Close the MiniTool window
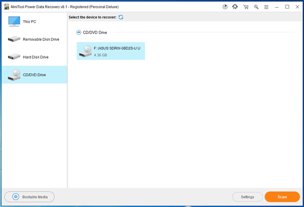The image size is (304, 207). click(x=297, y=7)
